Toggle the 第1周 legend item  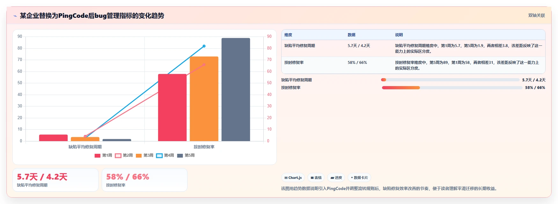click(103, 155)
